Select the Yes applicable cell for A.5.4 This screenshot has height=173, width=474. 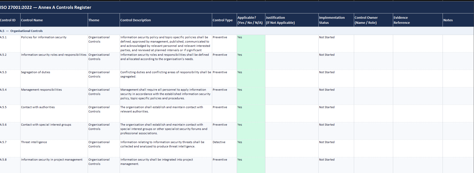(x=251, y=96)
